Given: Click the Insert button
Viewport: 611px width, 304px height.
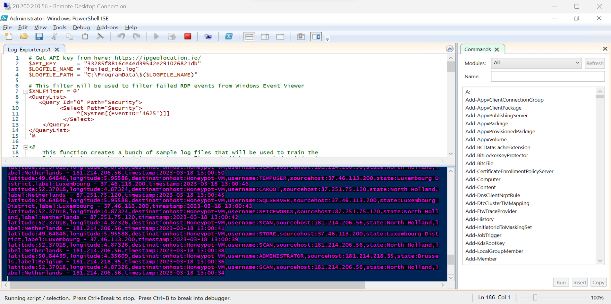Looking at the screenshot, I should (x=580, y=282).
